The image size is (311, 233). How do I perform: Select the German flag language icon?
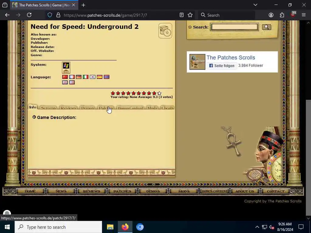coord(79,77)
